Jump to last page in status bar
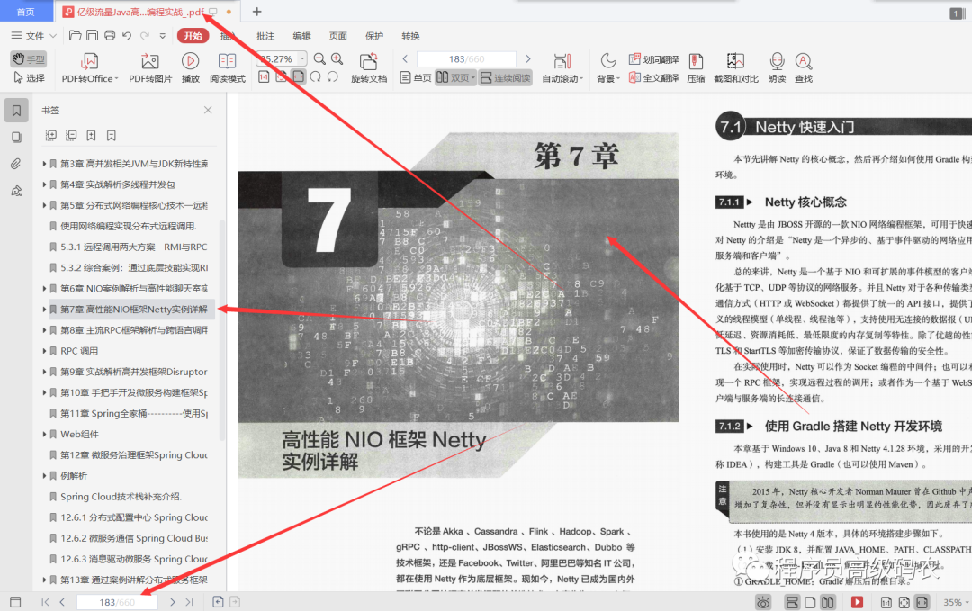Viewport: 972px width, 611px height. click(190, 602)
